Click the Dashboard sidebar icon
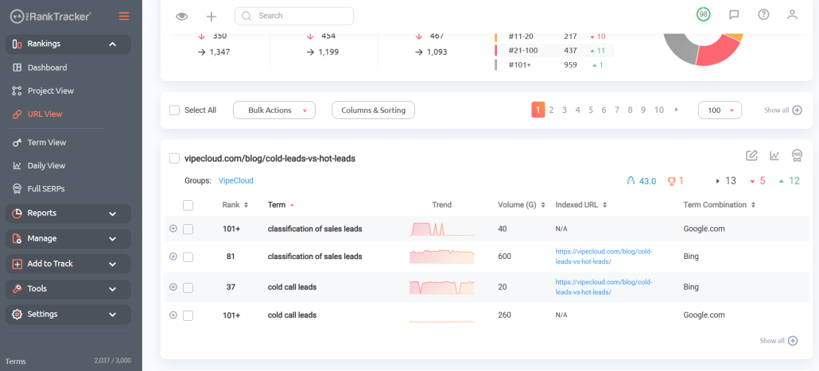This screenshot has width=819, height=371. coord(17,68)
